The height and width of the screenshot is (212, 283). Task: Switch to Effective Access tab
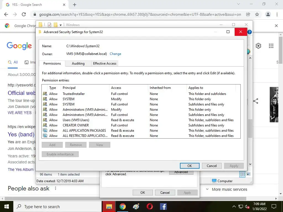[104, 63]
